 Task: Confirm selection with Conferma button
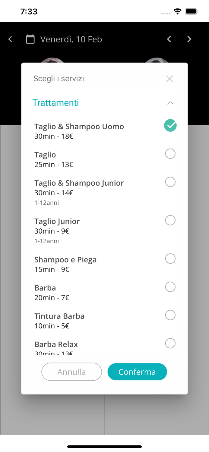(137, 372)
